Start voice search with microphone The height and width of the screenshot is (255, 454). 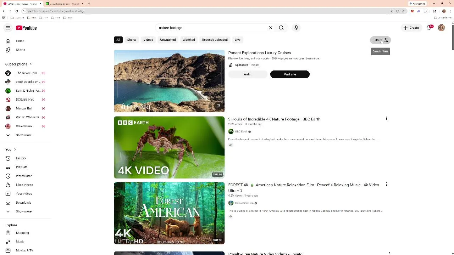[x=296, y=28]
